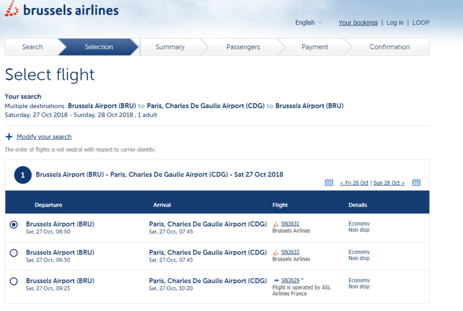Screen dimensions: 463x311
Task: Switch to the Search step tab
Action: pyautogui.click(x=32, y=47)
